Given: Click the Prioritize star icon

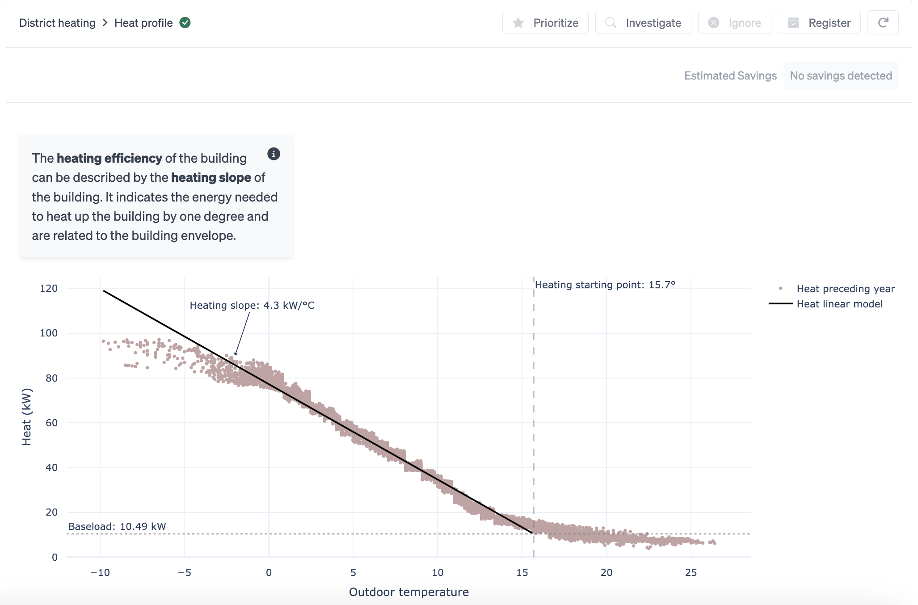Looking at the screenshot, I should tap(518, 23).
